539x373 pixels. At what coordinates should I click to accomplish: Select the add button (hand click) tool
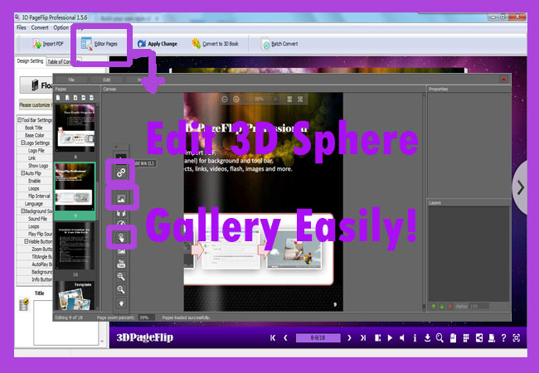pos(121,237)
